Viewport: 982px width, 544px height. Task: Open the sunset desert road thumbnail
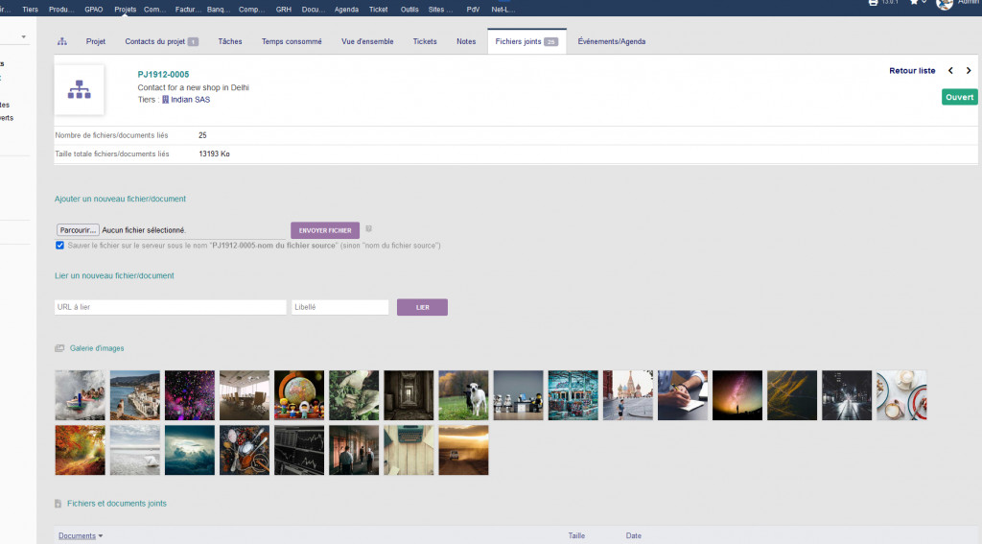tap(463, 450)
